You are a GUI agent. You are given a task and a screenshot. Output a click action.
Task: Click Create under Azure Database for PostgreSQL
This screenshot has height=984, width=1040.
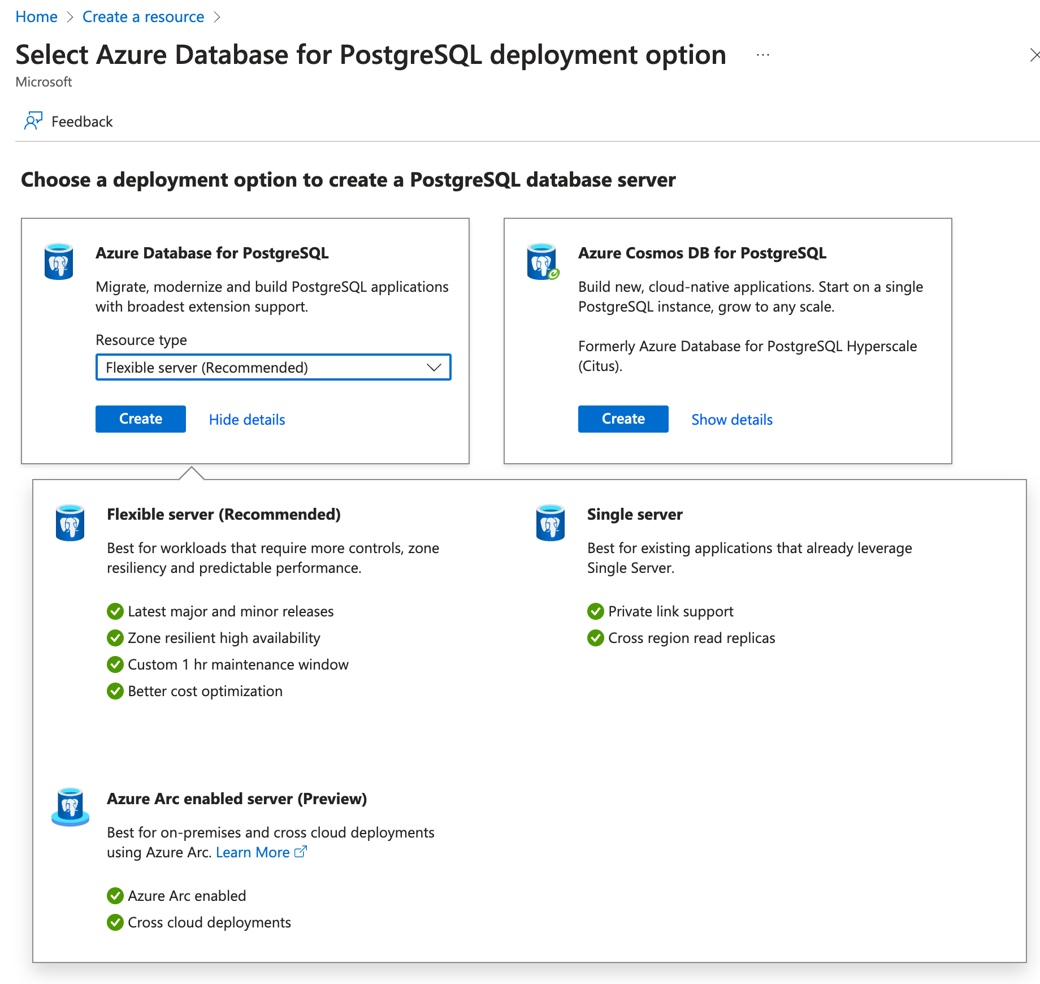140,418
